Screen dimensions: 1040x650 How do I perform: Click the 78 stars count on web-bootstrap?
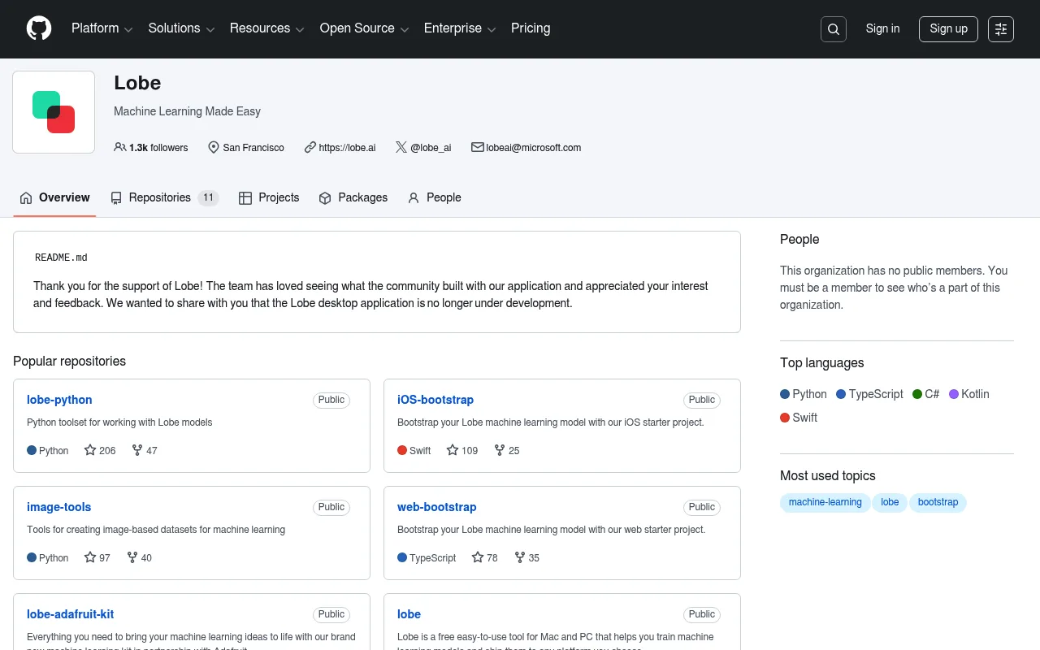coord(492,557)
